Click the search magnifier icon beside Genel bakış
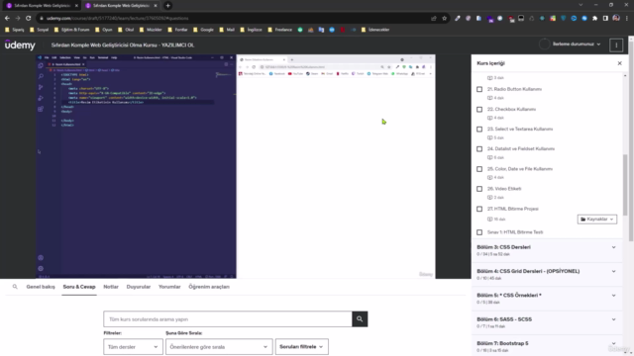Screen dimensions: 634x356 [15, 287]
